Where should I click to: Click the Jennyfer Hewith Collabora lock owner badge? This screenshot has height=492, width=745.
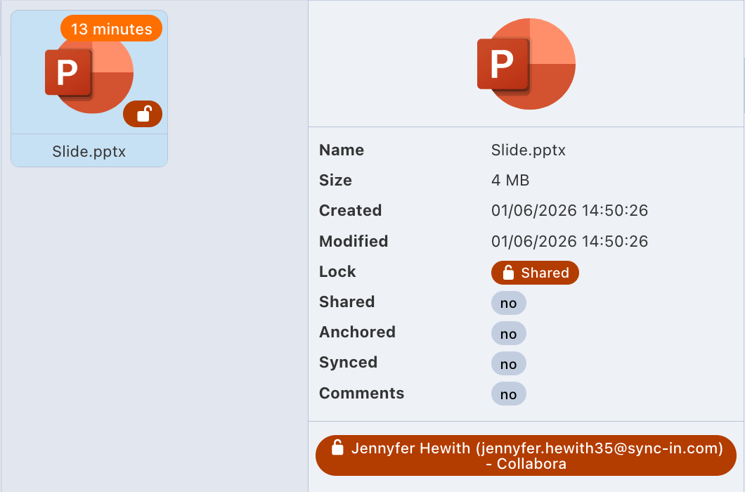526,455
